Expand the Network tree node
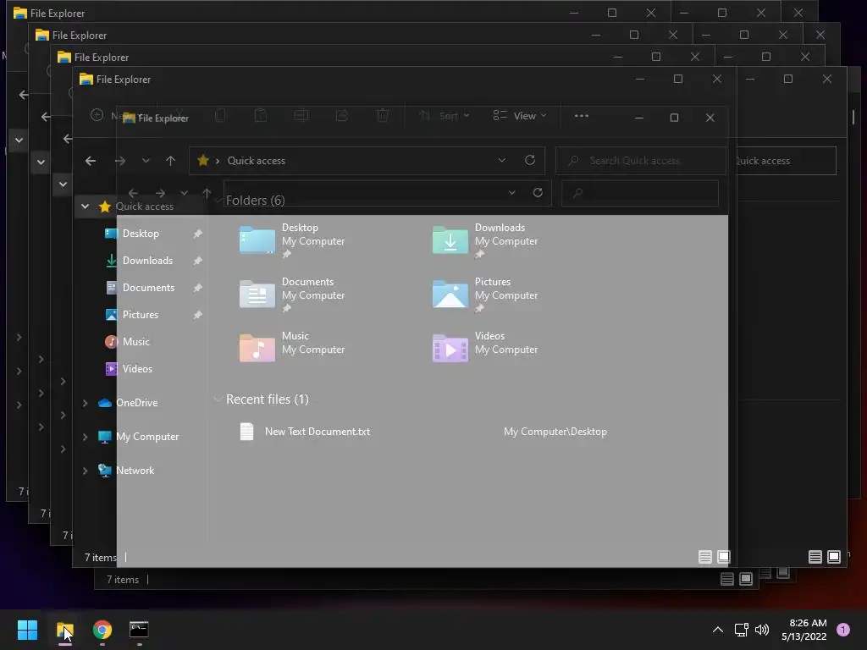This screenshot has height=650, width=867. [85, 471]
